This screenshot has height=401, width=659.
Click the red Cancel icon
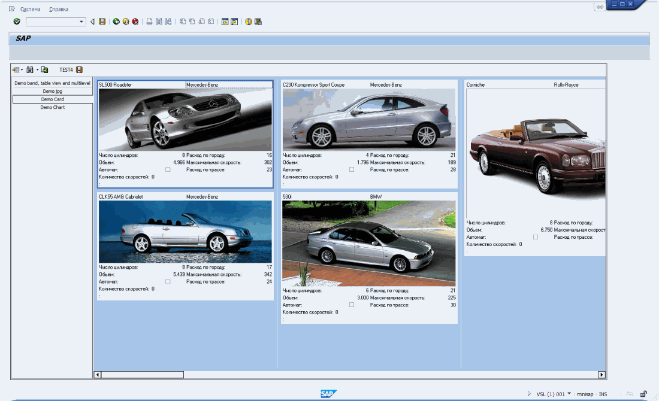(135, 22)
